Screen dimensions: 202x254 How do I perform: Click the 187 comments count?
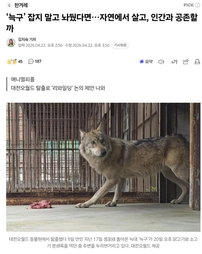(38, 62)
